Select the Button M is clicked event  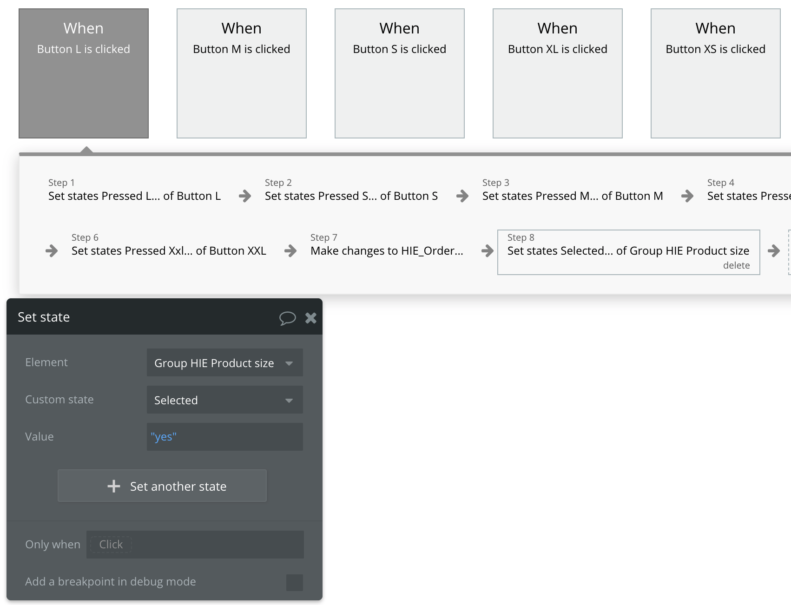(241, 73)
